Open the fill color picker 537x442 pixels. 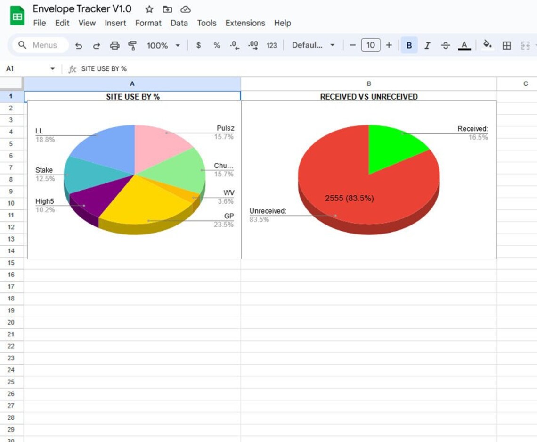[488, 45]
